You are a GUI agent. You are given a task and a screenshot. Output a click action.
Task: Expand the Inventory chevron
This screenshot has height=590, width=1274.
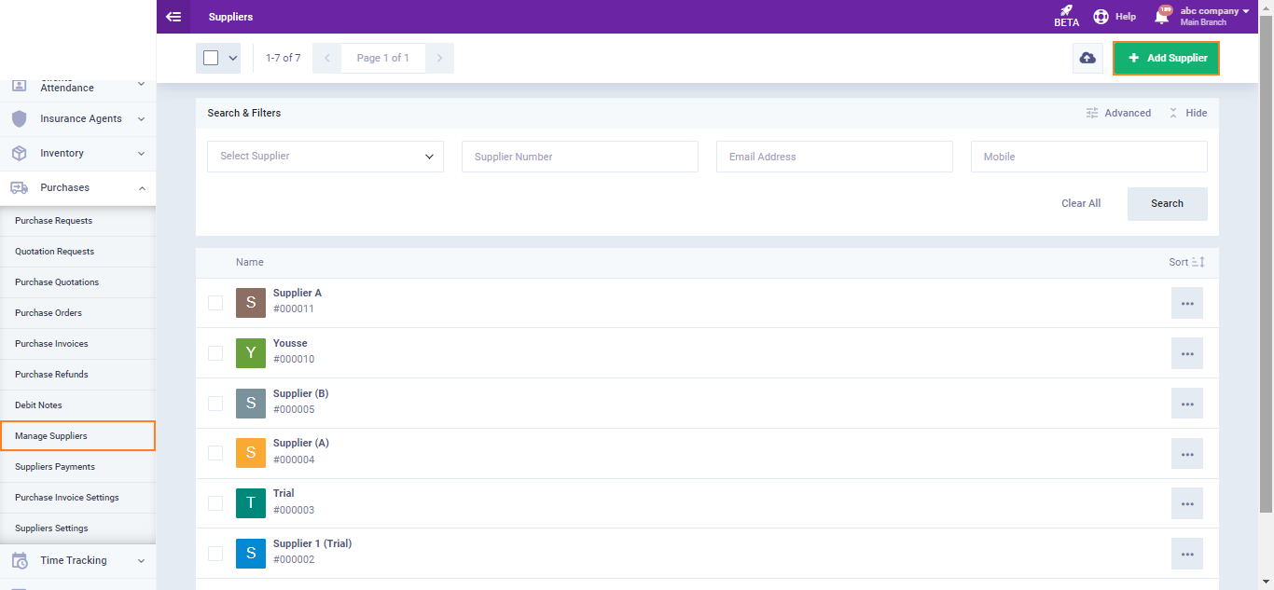(x=142, y=153)
